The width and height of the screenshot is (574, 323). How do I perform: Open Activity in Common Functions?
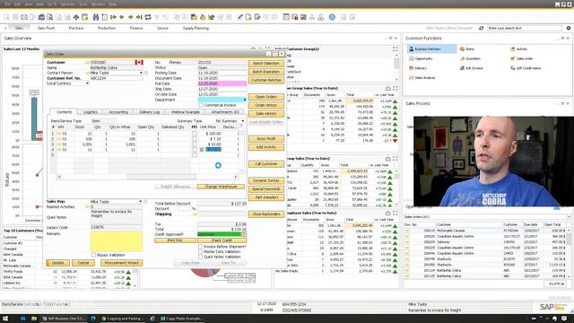pos(519,48)
